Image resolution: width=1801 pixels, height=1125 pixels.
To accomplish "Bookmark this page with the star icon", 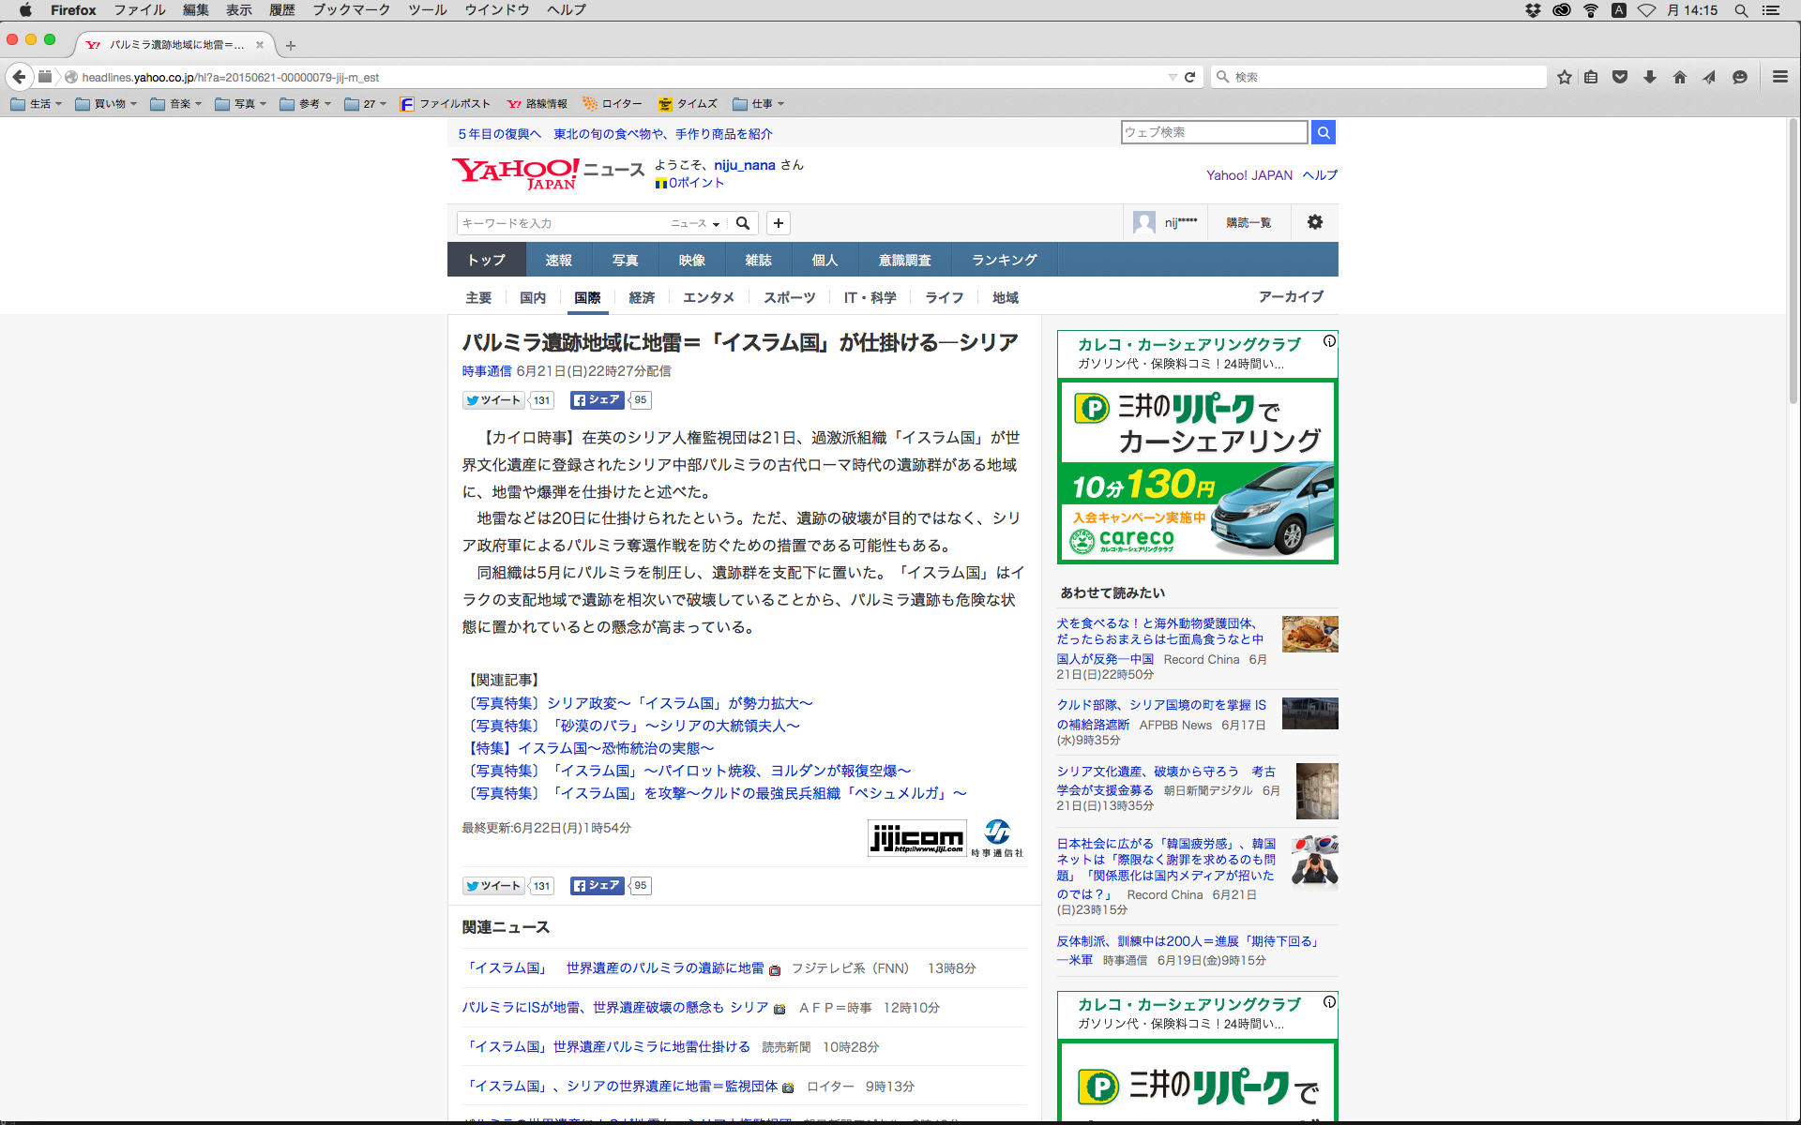I will click(1564, 77).
